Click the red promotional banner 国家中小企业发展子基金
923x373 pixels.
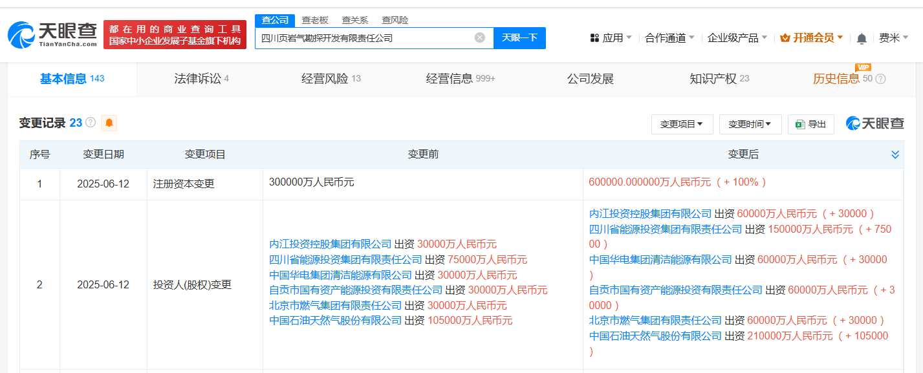175,34
